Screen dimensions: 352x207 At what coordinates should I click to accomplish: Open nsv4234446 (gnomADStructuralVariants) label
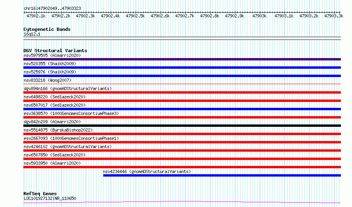click(x=147, y=171)
